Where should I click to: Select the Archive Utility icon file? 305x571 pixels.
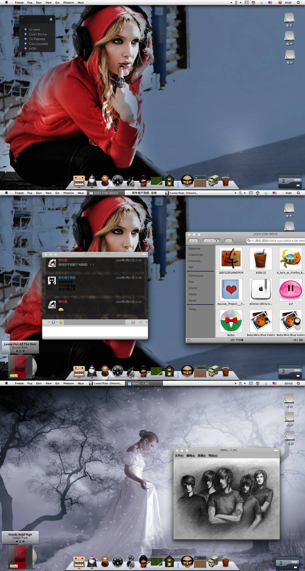click(x=261, y=290)
